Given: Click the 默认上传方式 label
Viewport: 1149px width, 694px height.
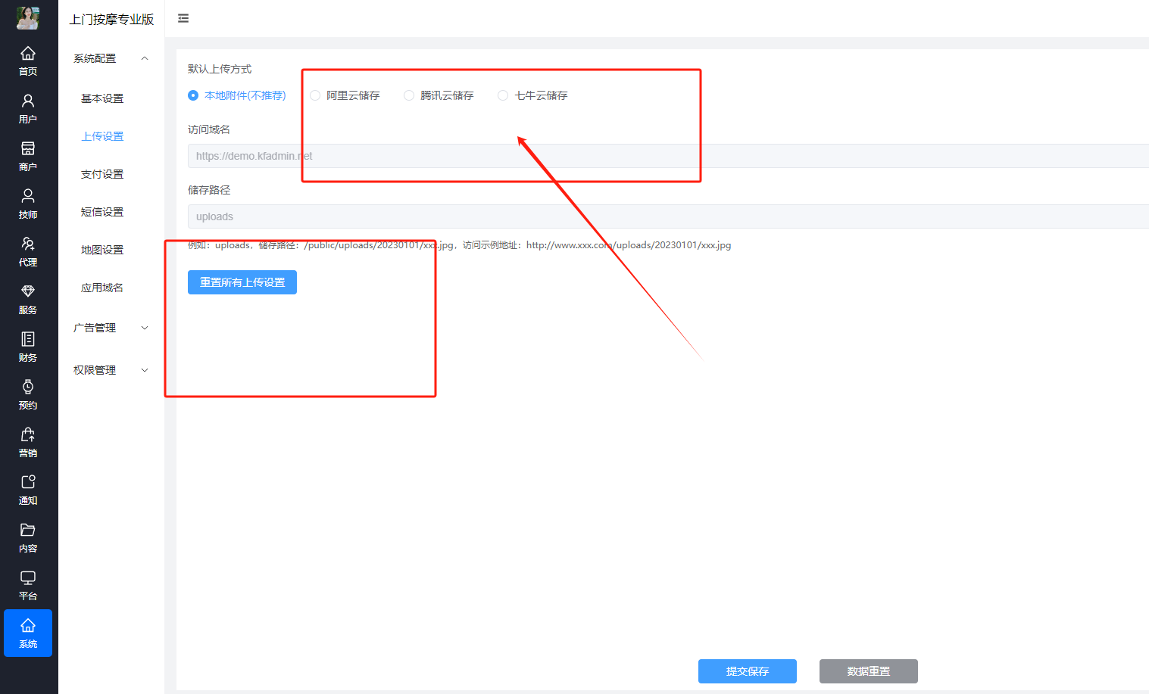Looking at the screenshot, I should (220, 69).
